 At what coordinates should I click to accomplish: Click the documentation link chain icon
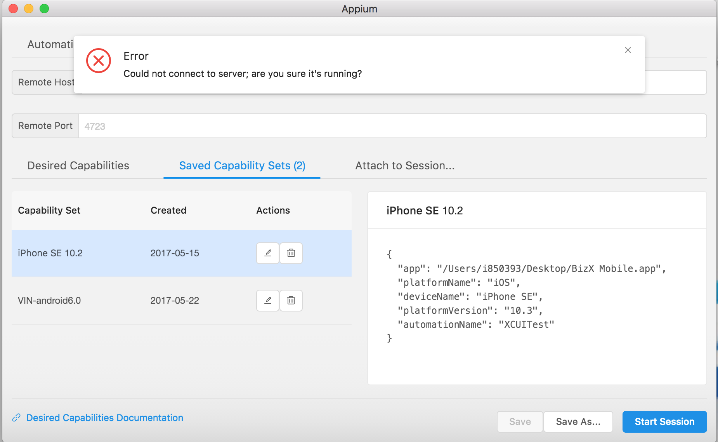point(16,418)
